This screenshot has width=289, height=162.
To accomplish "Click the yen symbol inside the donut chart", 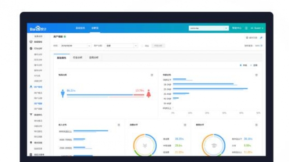I will pyautogui.click(x=145, y=146).
